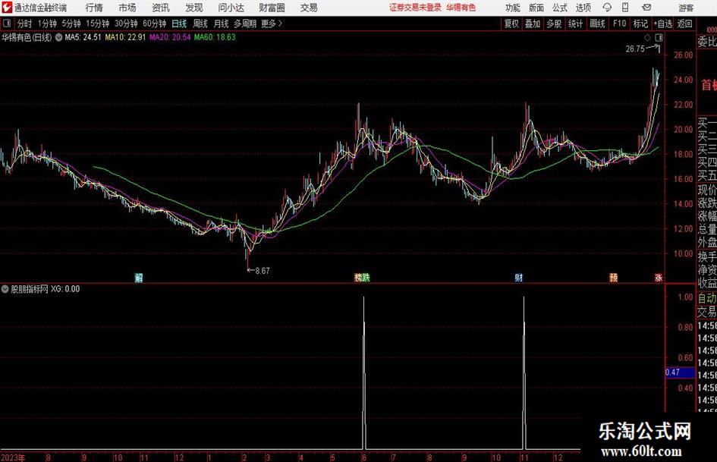Click the 8.67 low price label

[x=262, y=271]
